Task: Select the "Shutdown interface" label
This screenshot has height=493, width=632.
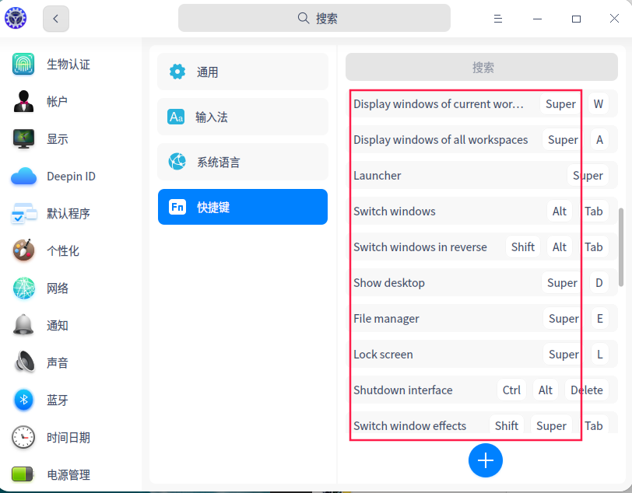Action: point(402,390)
